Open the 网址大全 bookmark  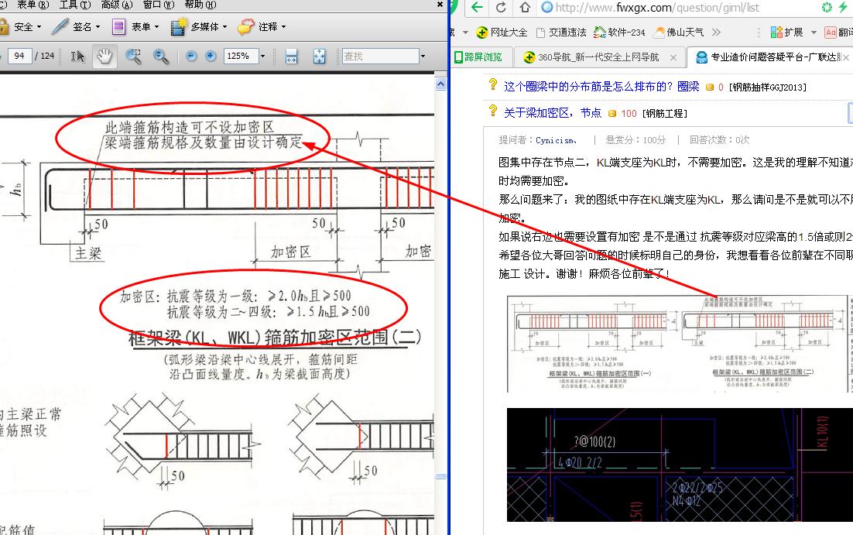(x=502, y=32)
